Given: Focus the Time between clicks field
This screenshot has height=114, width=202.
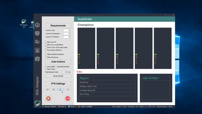Looking at the screenshot, I should (65, 72).
